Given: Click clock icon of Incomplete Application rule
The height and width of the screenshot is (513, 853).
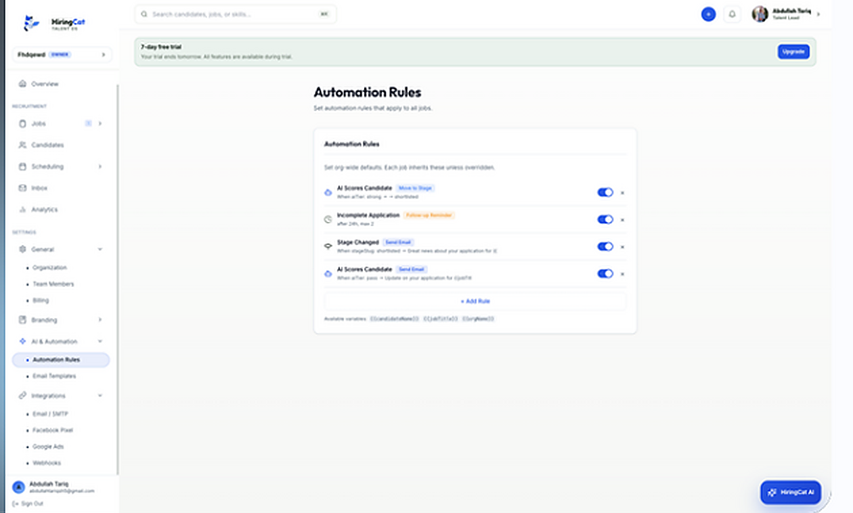Looking at the screenshot, I should click(x=328, y=220).
